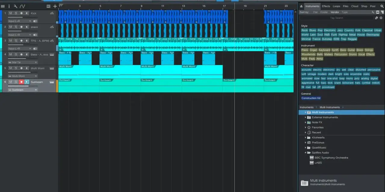Solo the Multi Morri track
385x192 pixels.
coord(16,68)
